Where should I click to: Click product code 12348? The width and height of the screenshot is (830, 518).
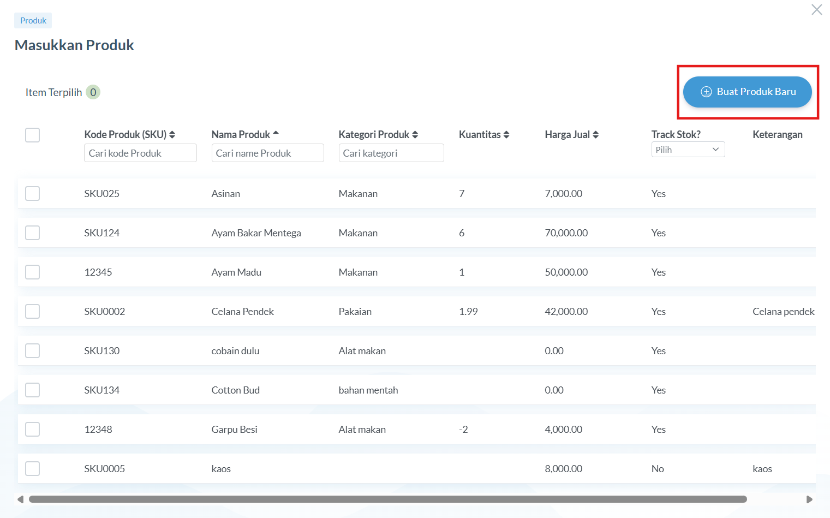tap(98, 430)
